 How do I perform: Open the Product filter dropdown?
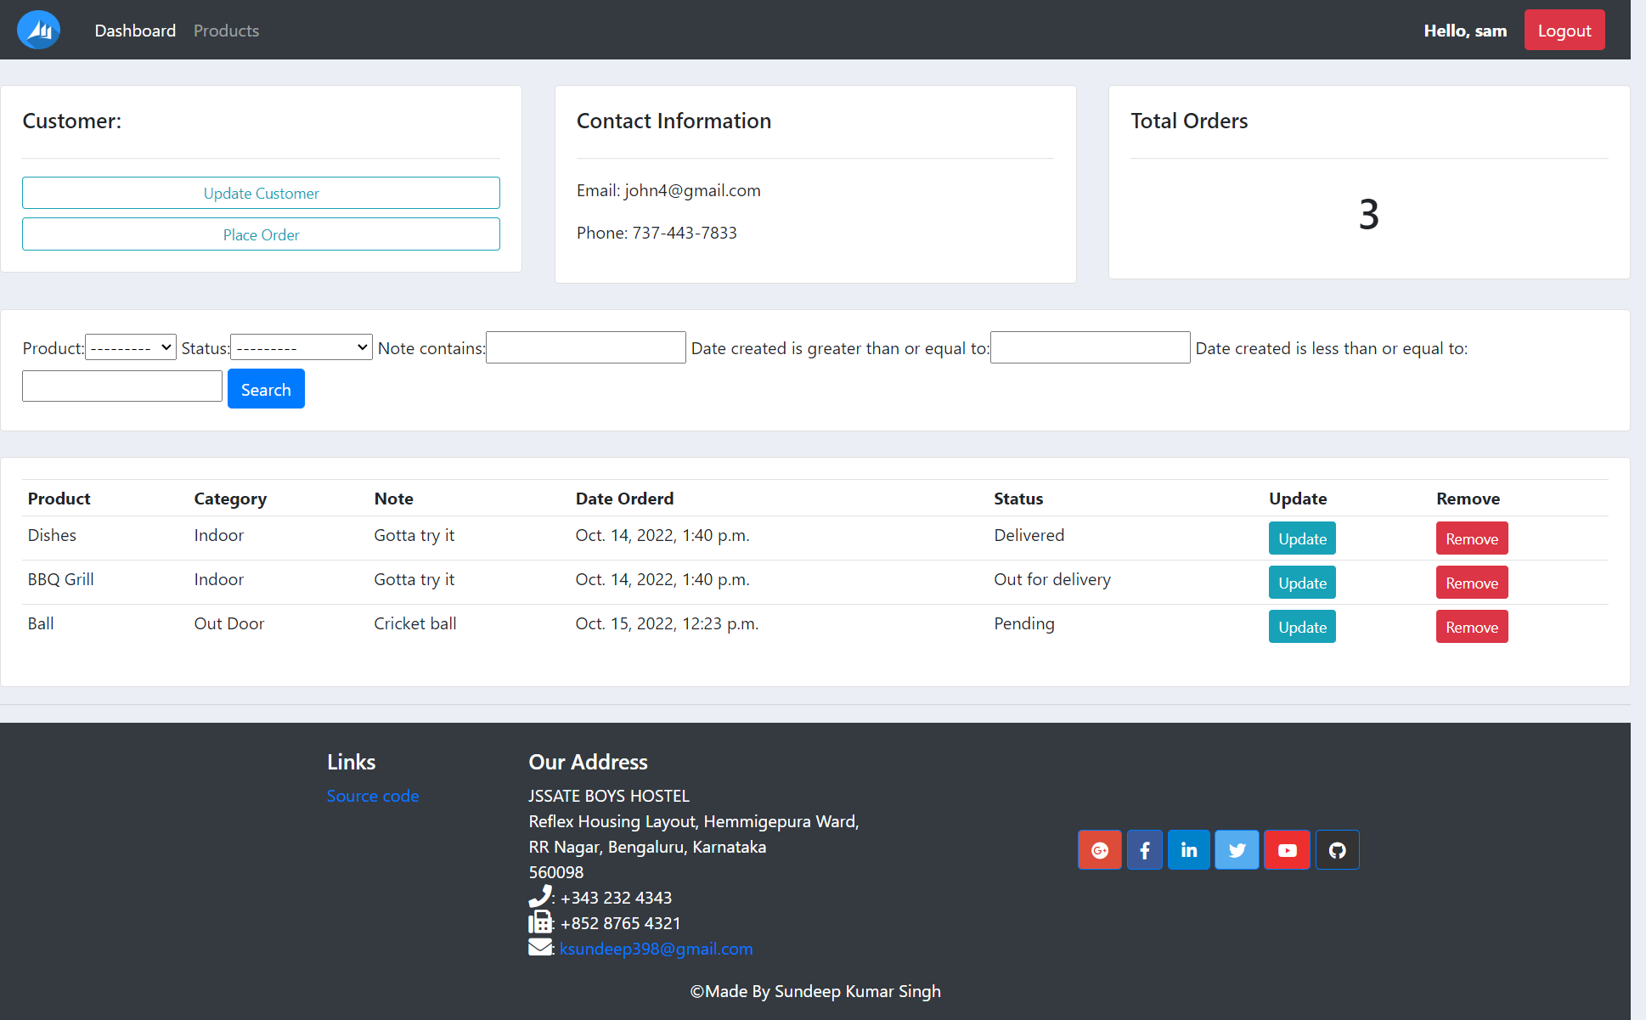[130, 347]
